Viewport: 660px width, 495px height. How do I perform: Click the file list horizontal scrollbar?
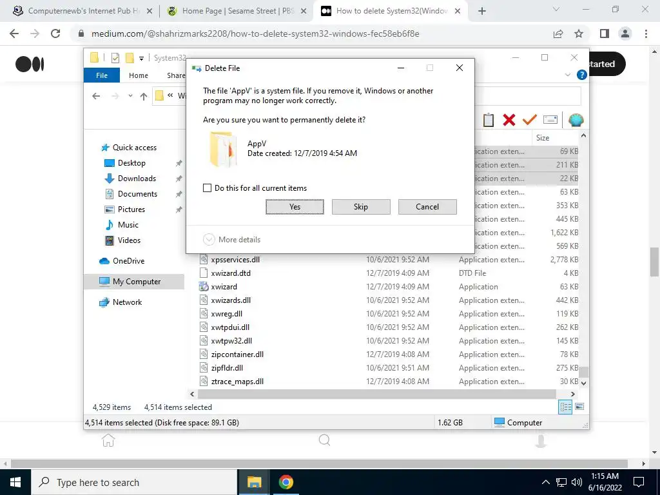pyautogui.click(x=376, y=394)
